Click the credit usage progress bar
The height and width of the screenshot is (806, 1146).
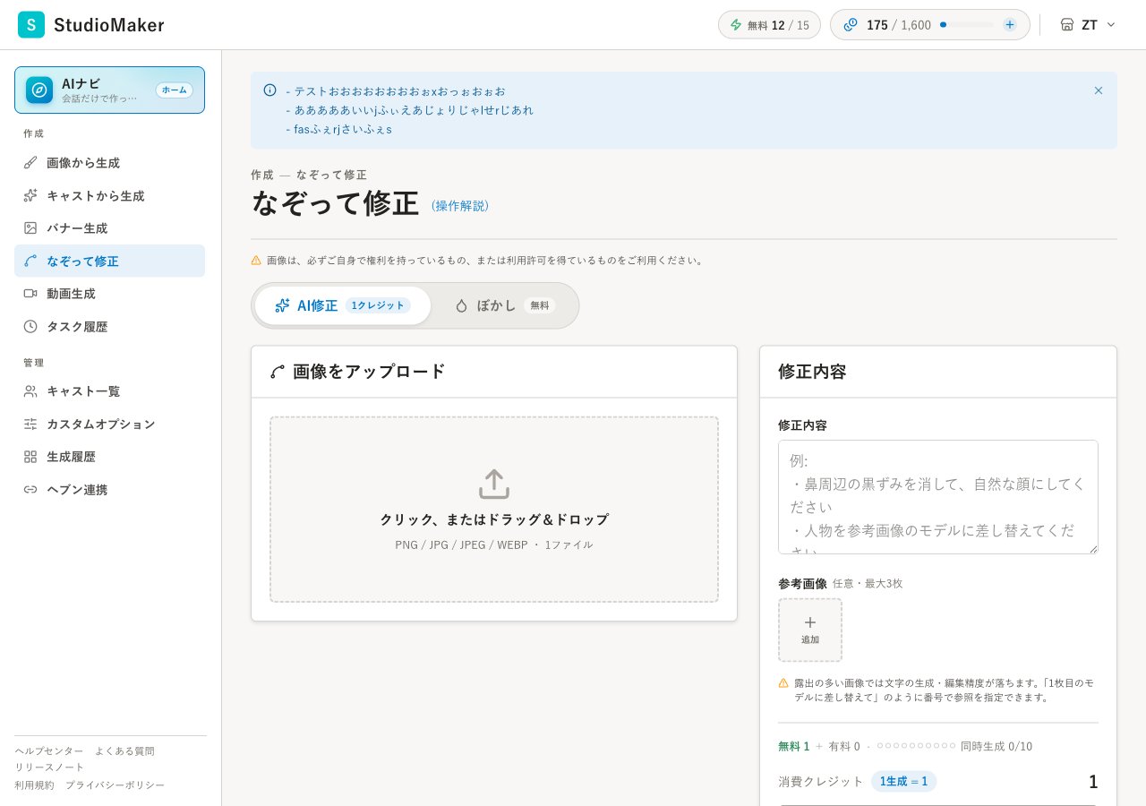click(967, 25)
